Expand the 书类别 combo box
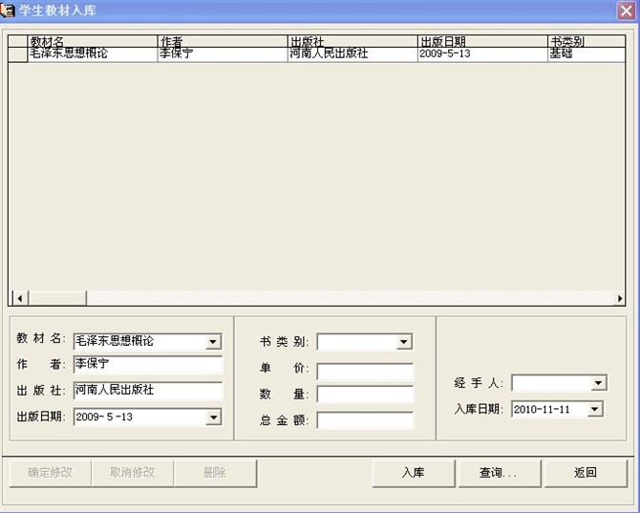 [x=403, y=342]
